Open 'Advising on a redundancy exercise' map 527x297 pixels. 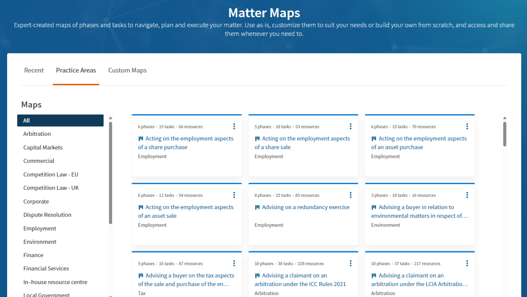tap(305, 207)
